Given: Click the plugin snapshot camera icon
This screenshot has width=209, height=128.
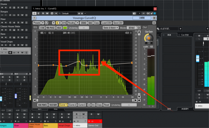Looking at the screenshot, I should (134, 13).
